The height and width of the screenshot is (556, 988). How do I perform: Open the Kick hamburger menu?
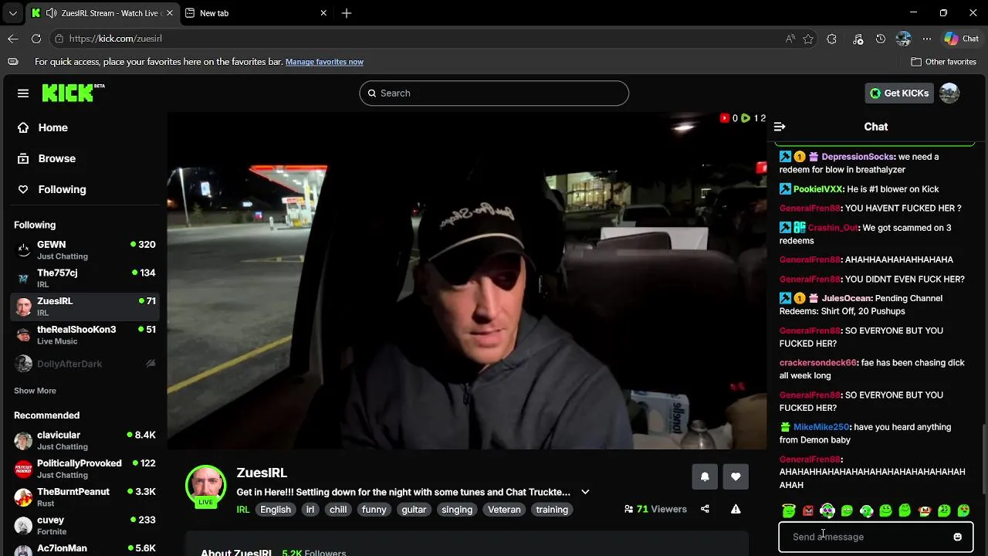click(23, 93)
